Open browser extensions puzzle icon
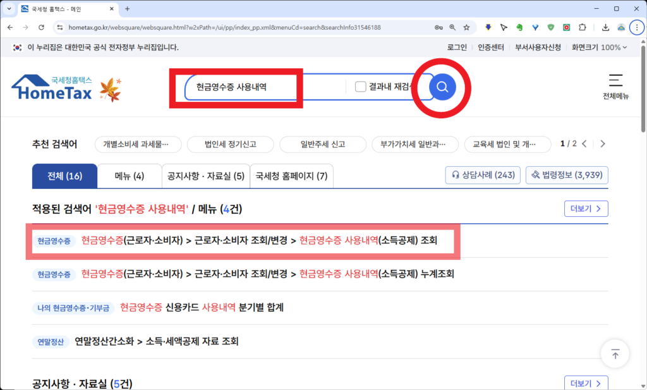Image resolution: width=647 pixels, height=390 pixels. click(x=582, y=28)
